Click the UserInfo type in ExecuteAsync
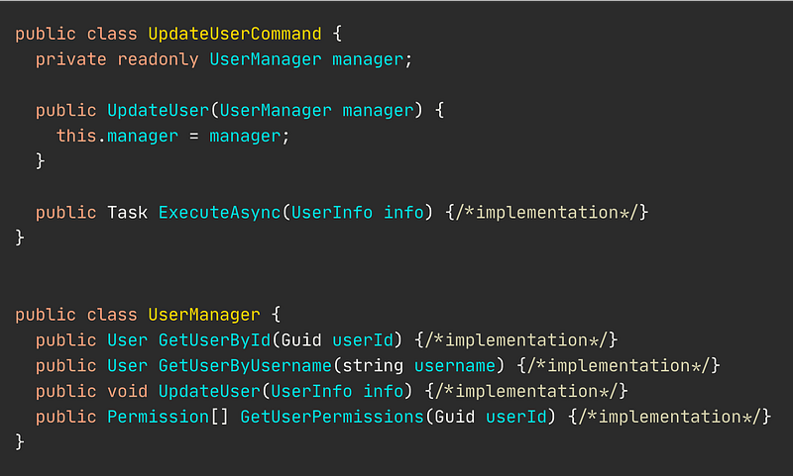Image resolution: width=793 pixels, height=476 pixels. (332, 213)
